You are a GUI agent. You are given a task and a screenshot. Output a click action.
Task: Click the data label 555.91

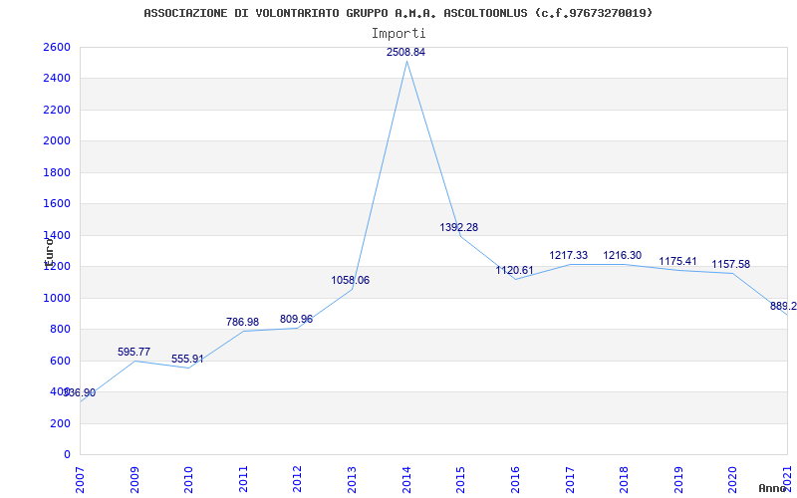point(187,360)
